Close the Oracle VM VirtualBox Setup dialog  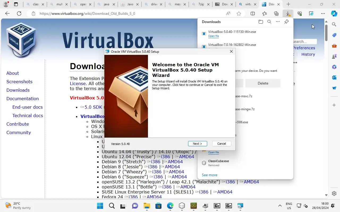tap(231, 51)
